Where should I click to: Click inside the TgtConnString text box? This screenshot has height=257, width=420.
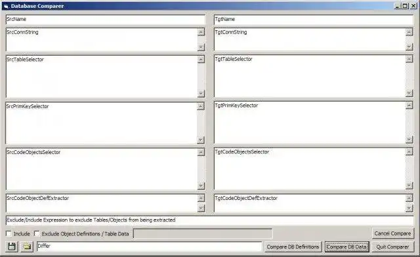tap(310, 39)
